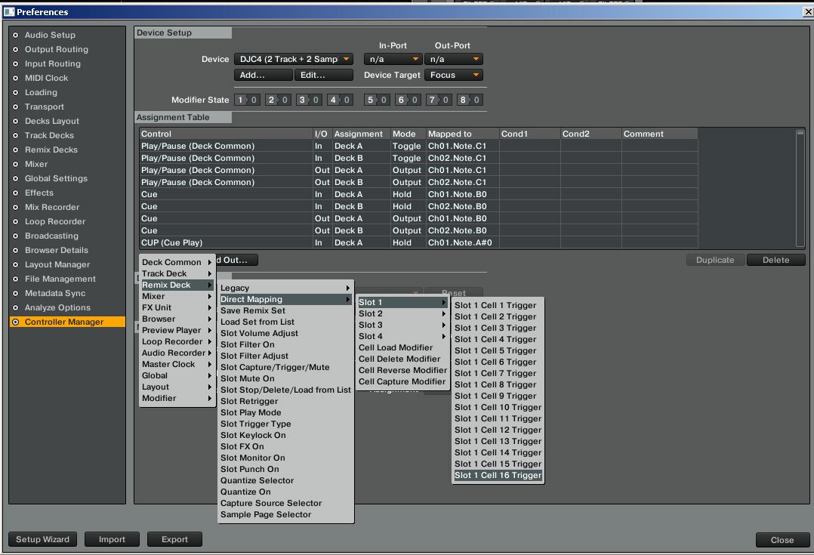Click the assignment table scrollbar
This screenshot has width=814, height=555.
click(x=800, y=187)
